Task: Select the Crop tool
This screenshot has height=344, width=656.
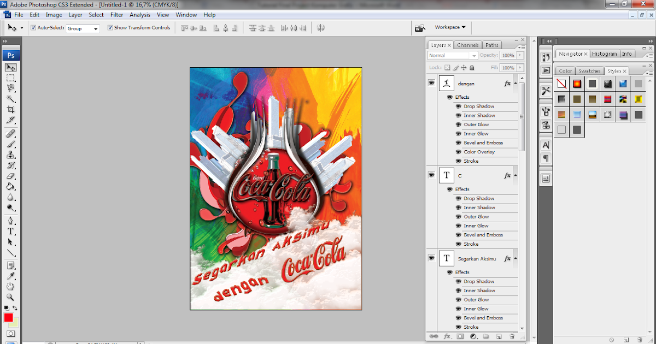Action: click(x=11, y=110)
